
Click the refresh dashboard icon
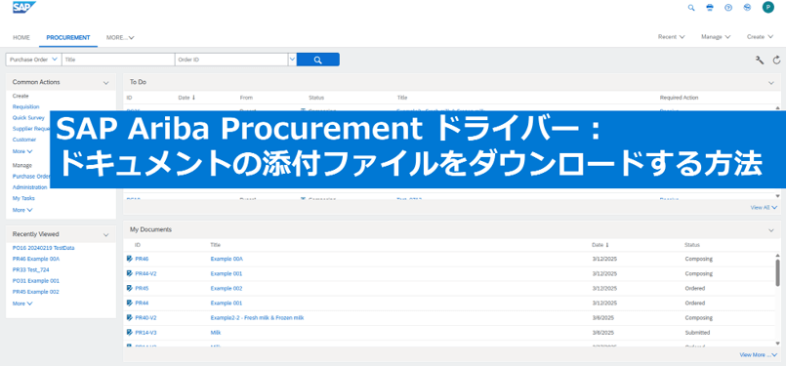pos(776,61)
